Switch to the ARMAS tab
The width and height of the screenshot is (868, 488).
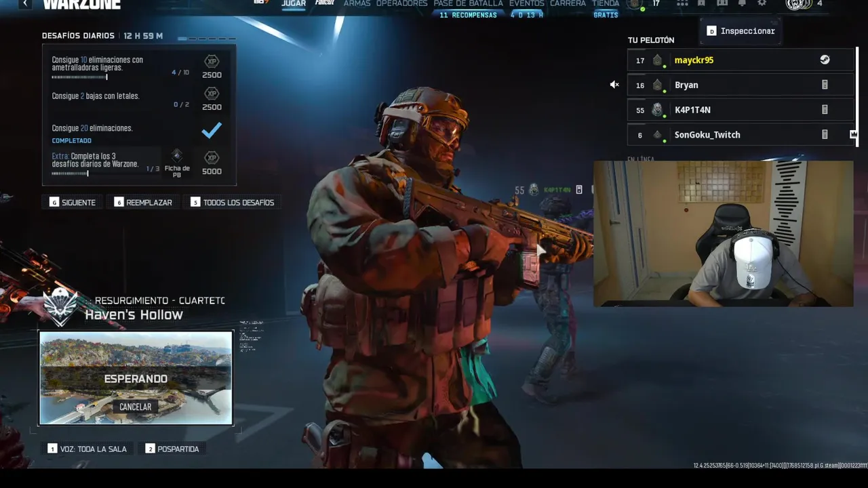coord(357,3)
